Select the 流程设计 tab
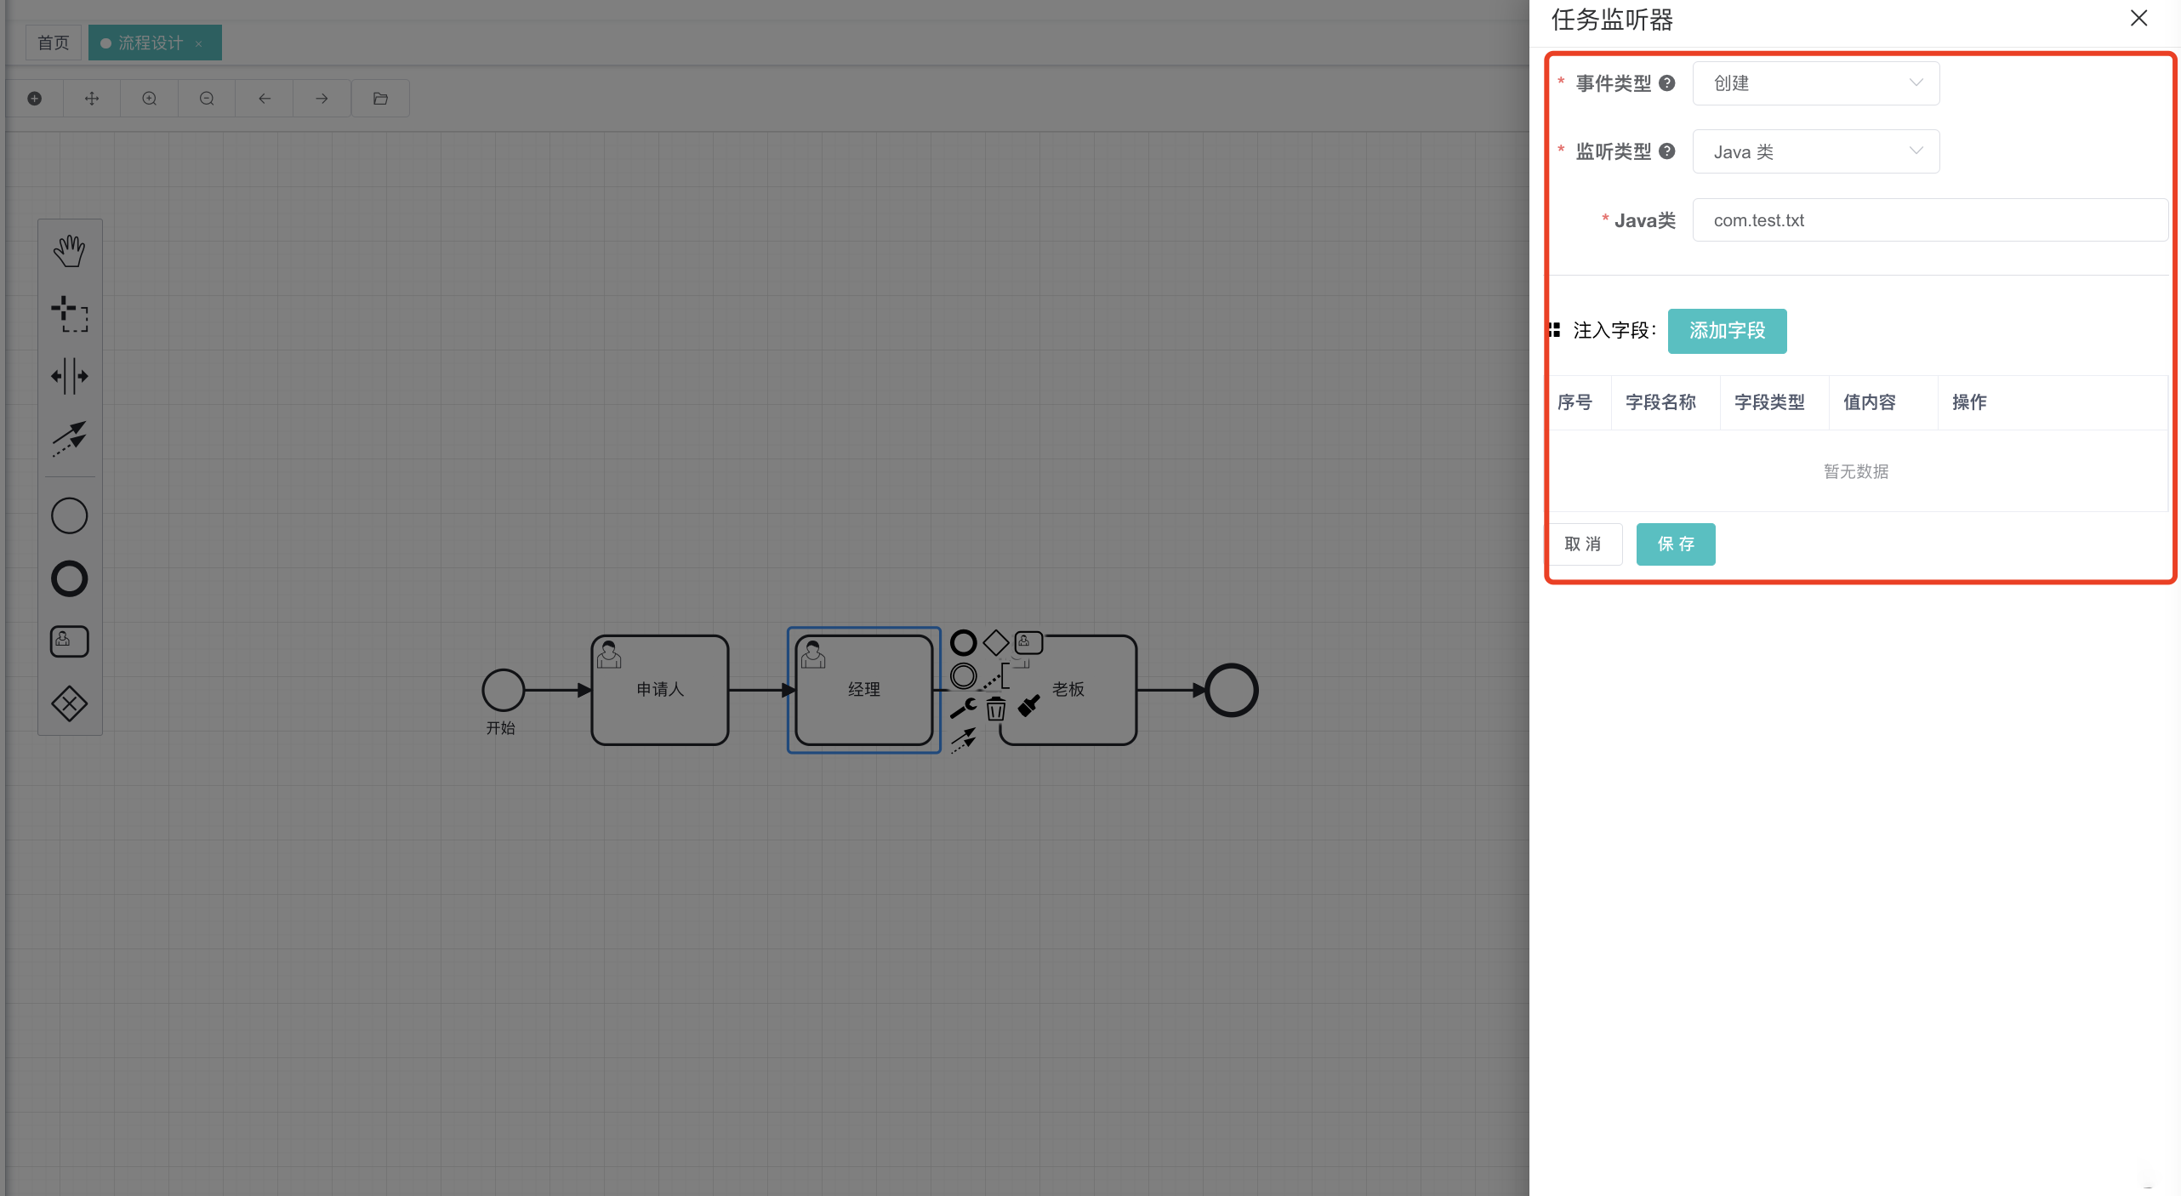 (x=151, y=43)
